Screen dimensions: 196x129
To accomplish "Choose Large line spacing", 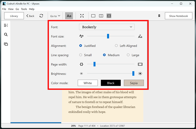I will pos(128,55).
